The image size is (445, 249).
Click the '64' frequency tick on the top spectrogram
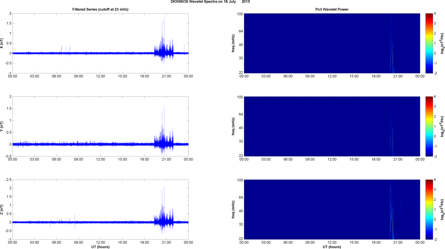pos(241,31)
